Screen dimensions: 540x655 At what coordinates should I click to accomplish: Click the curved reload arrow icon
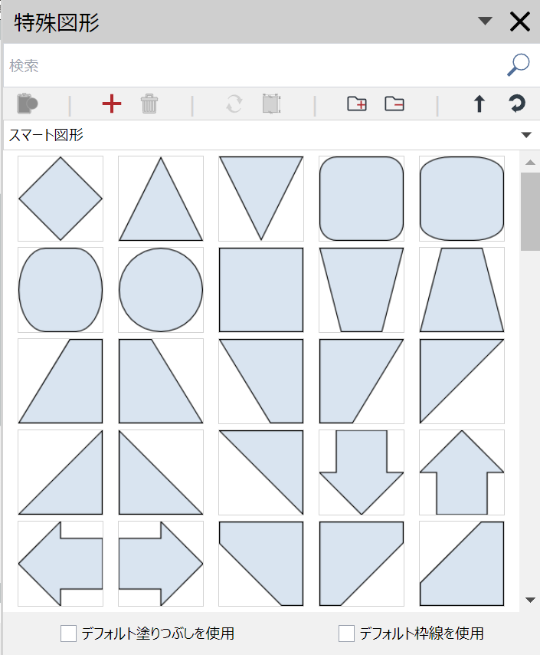click(x=517, y=104)
